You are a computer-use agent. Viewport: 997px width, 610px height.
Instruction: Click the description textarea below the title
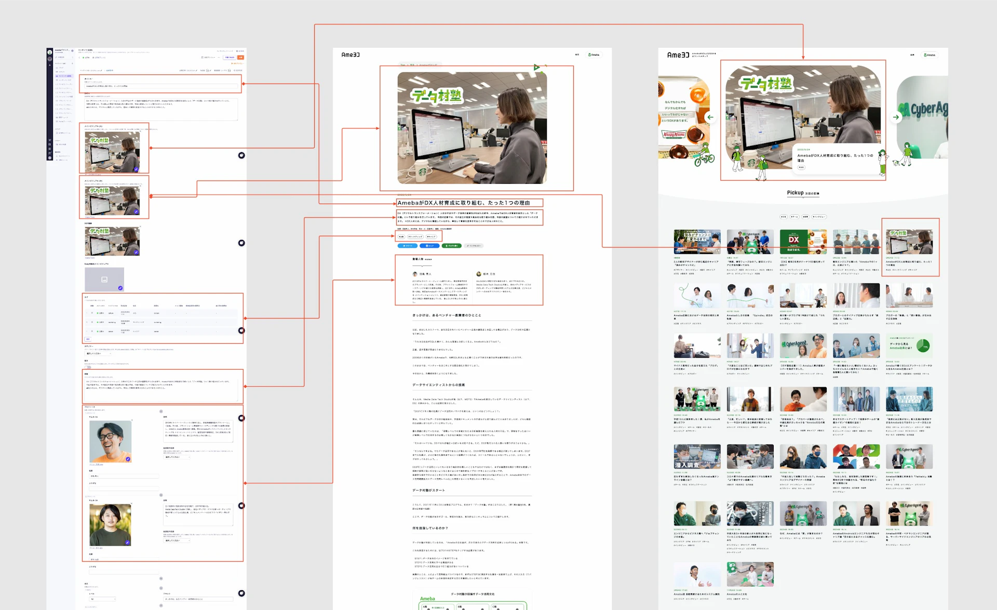coord(161,109)
